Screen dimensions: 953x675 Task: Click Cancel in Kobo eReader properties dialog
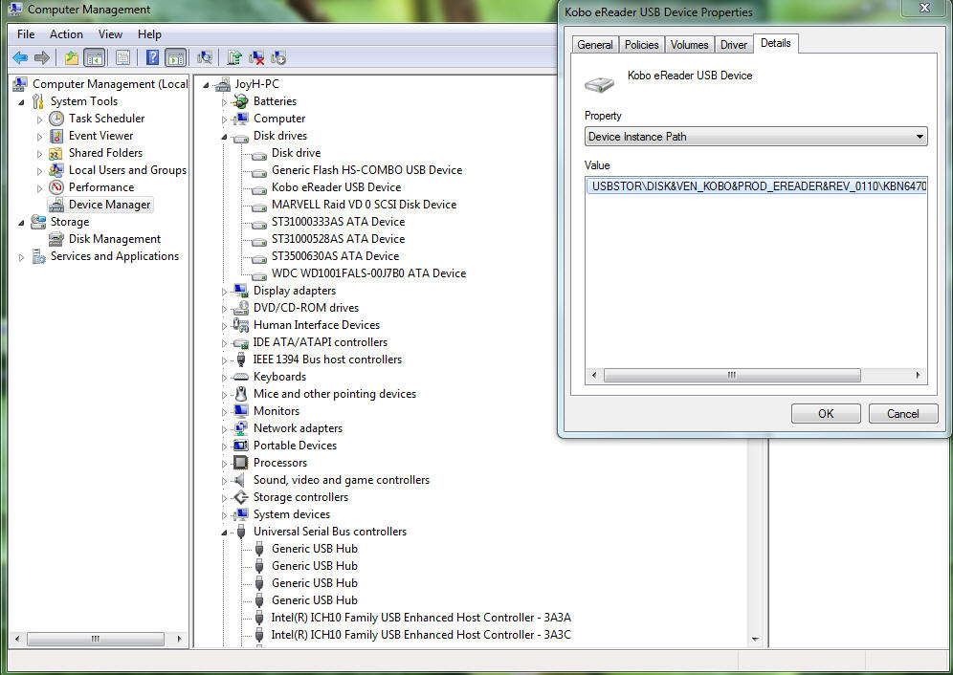point(903,414)
